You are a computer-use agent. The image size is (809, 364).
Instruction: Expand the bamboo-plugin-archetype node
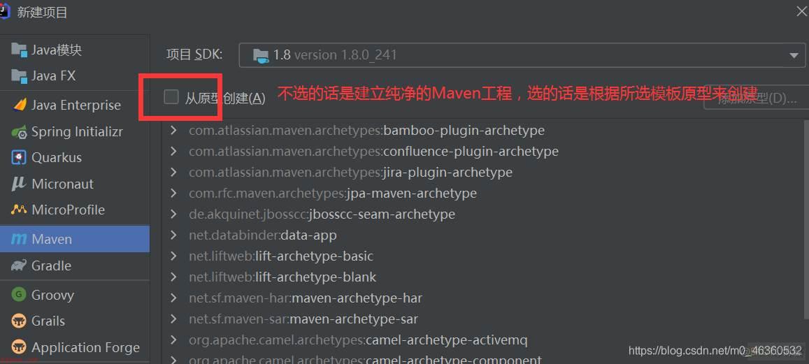[x=173, y=130]
